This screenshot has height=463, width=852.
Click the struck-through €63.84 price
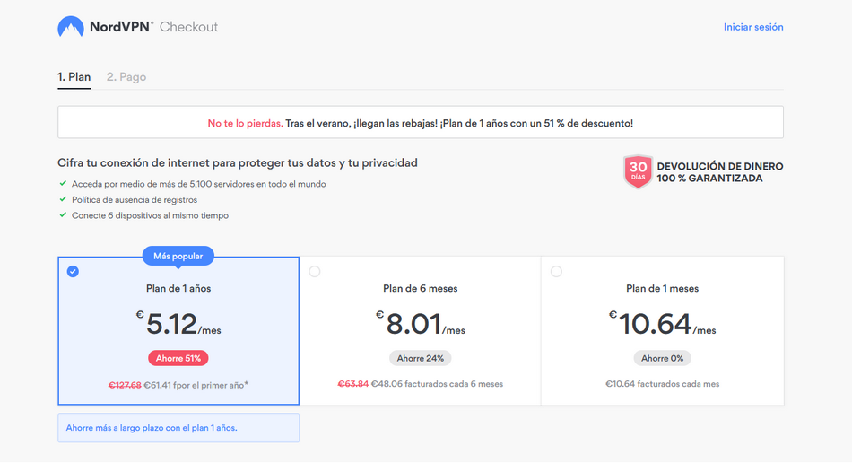pyautogui.click(x=353, y=384)
